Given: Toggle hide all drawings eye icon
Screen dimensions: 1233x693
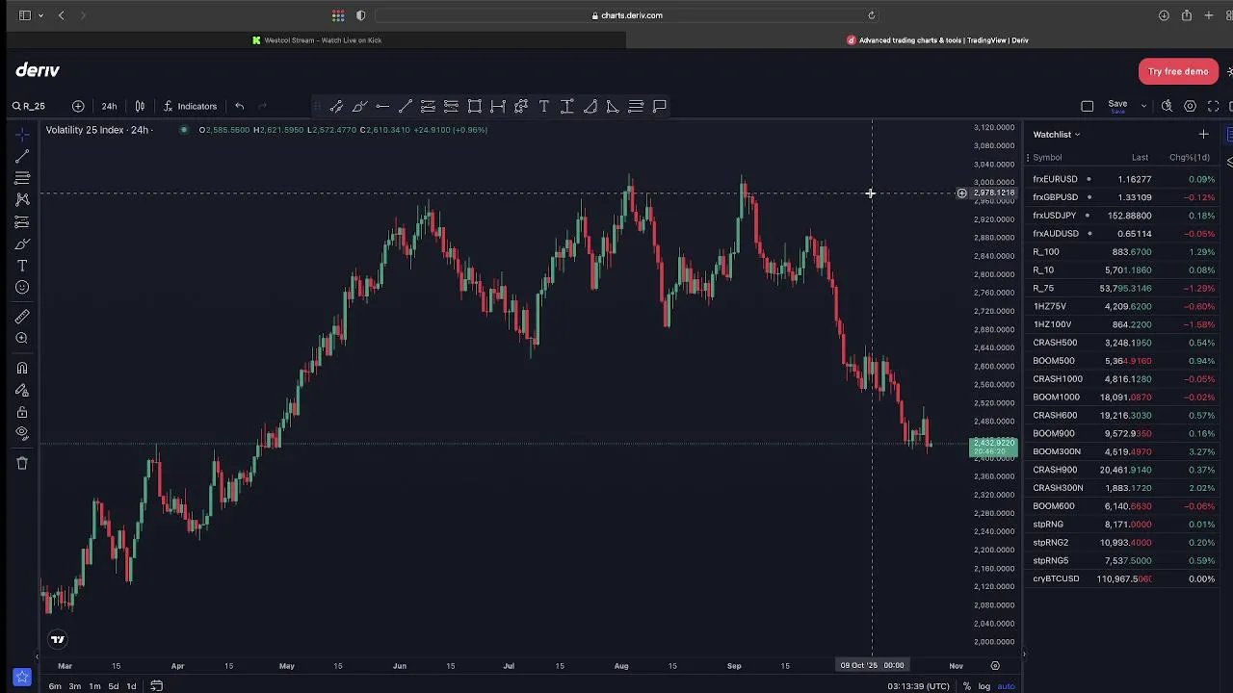Looking at the screenshot, I should [22, 434].
